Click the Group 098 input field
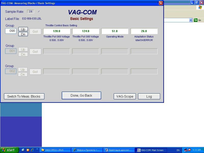The height and width of the screenshot is (153, 204). point(11,31)
